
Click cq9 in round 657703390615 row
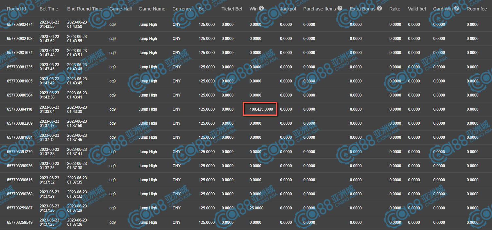point(113,180)
